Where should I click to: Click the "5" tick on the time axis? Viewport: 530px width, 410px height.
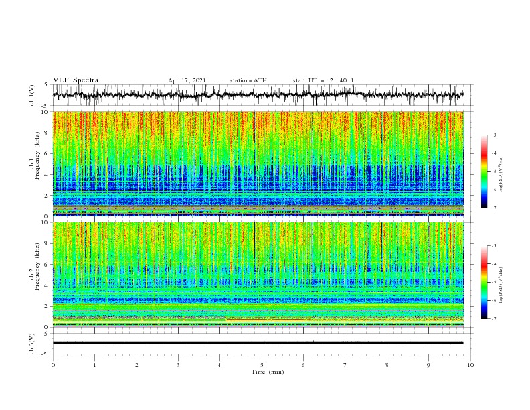pos(262,365)
